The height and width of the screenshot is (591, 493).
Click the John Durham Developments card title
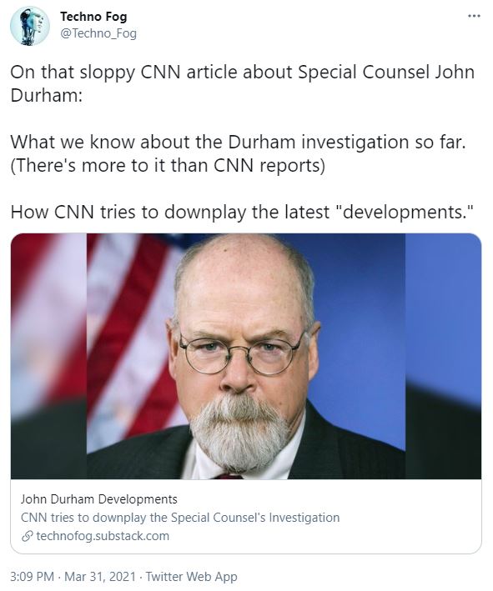(98, 499)
